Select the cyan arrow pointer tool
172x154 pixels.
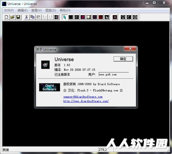[65, 17]
